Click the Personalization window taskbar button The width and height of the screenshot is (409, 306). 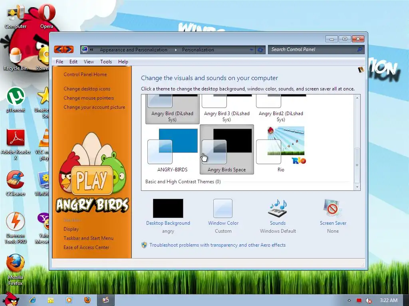tap(105, 300)
